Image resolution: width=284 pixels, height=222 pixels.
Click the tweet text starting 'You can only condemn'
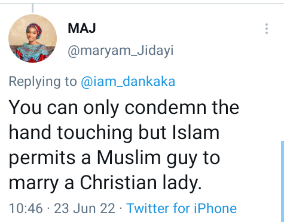(x=124, y=145)
